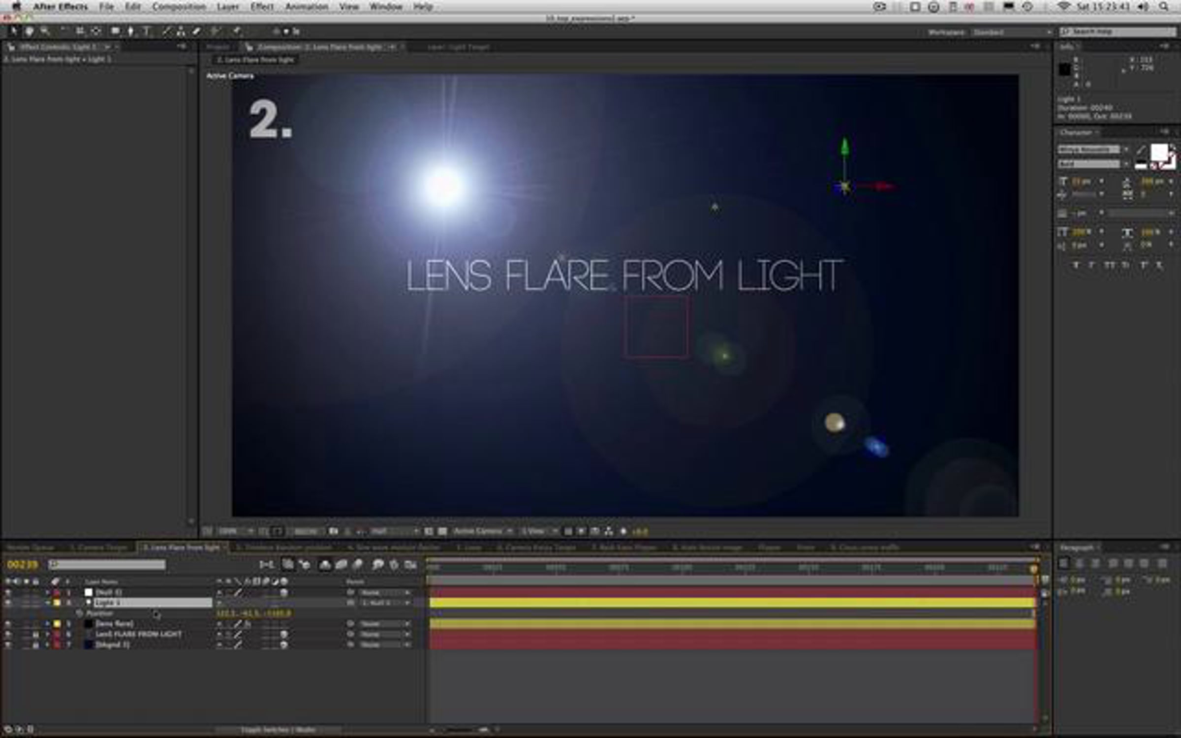Select the Zoom magnifier tool

click(x=45, y=31)
